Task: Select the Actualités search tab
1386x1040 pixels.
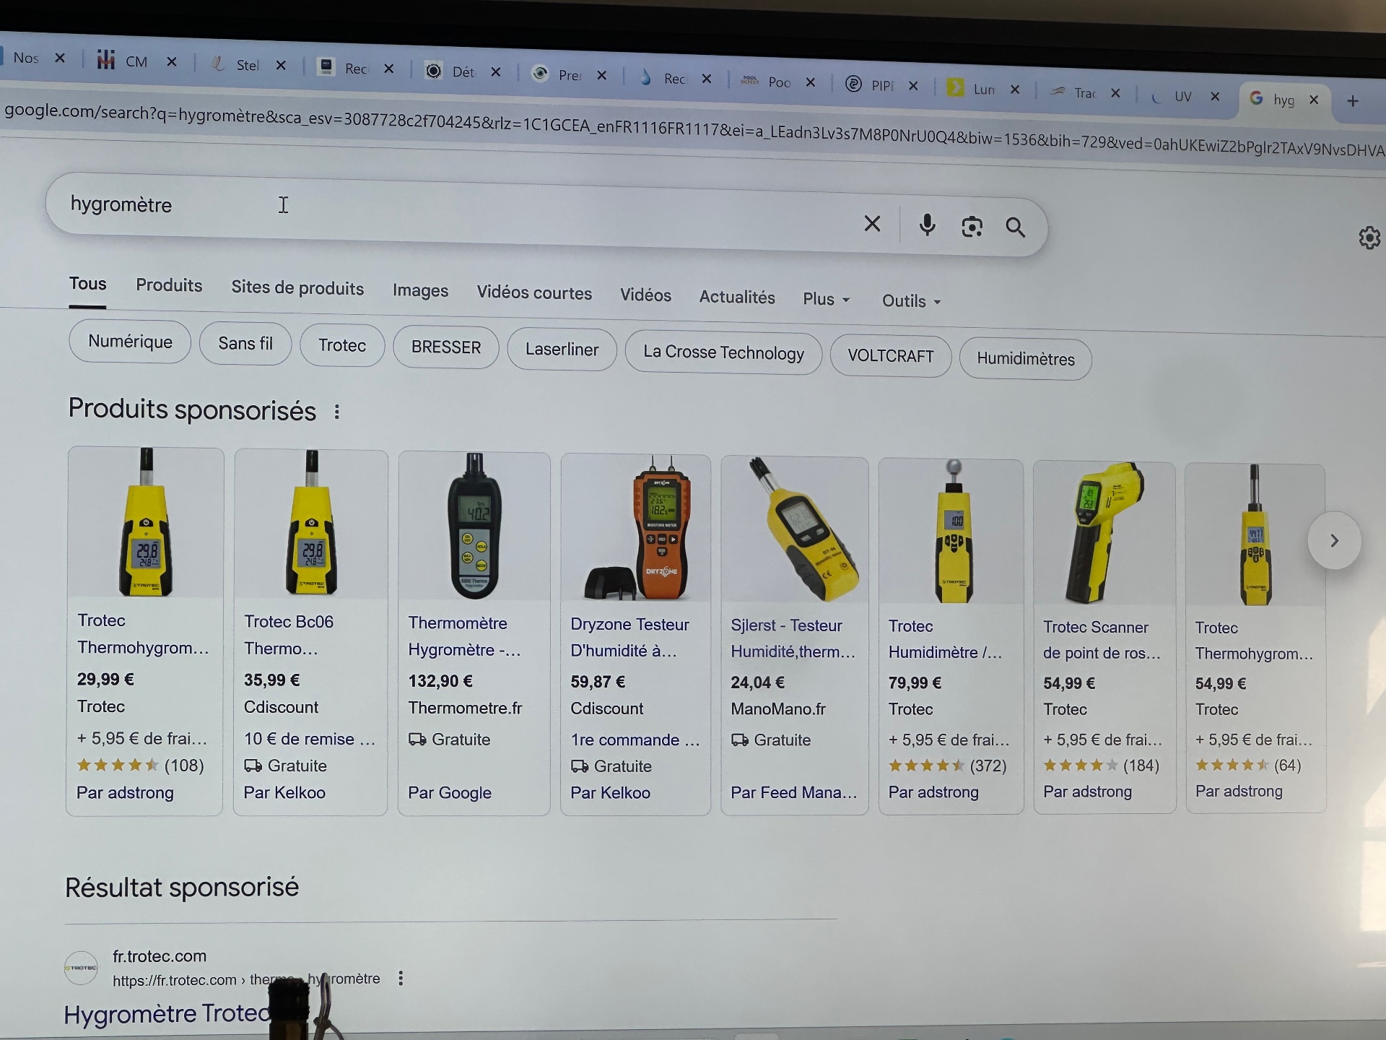Action: pos(737,297)
